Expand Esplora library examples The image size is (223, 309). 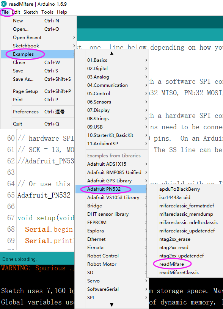[111, 231]
